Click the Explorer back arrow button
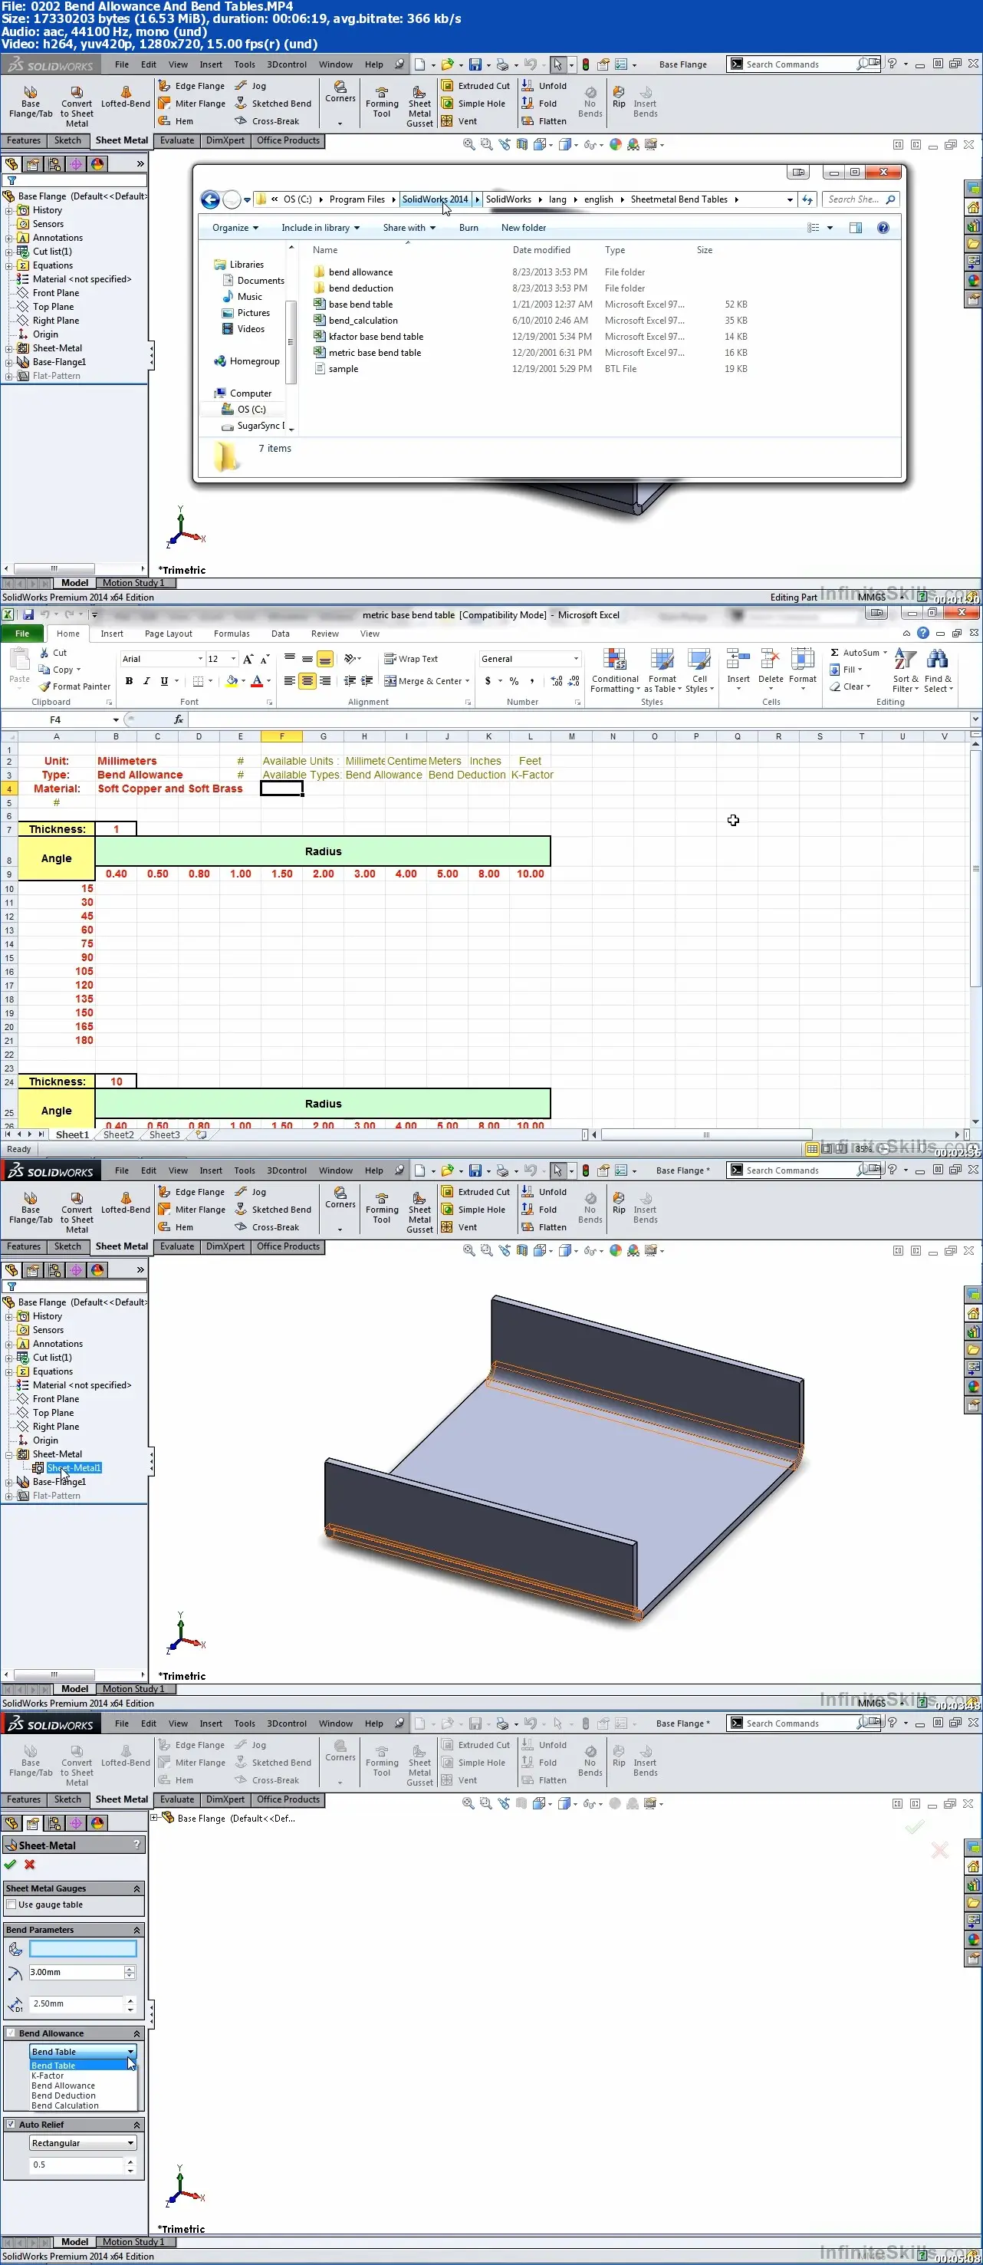Screen dimensions: 983x2265 click(x=210, y=199)
